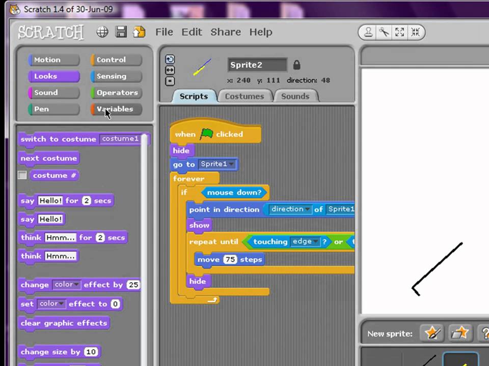Select the Control block category

pyautogui.click(x=116, y=60)
